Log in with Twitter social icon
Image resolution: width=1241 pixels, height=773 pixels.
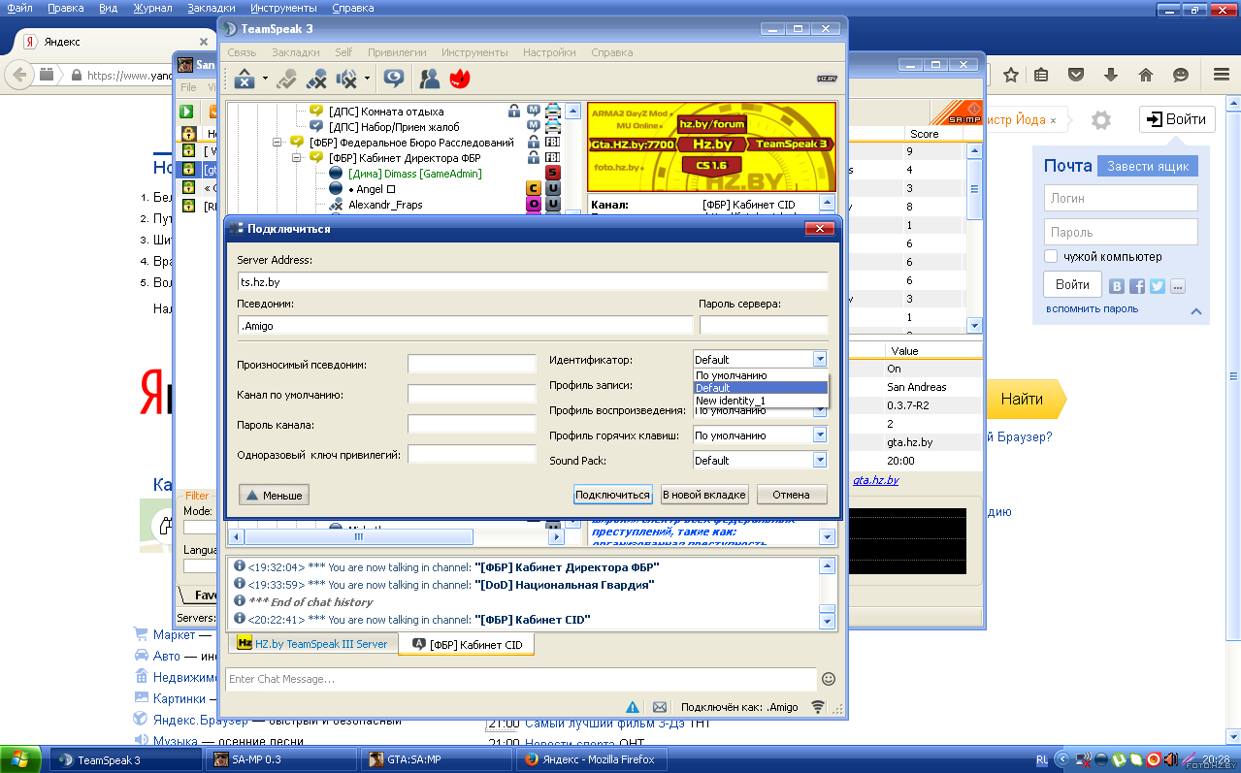1158,286
